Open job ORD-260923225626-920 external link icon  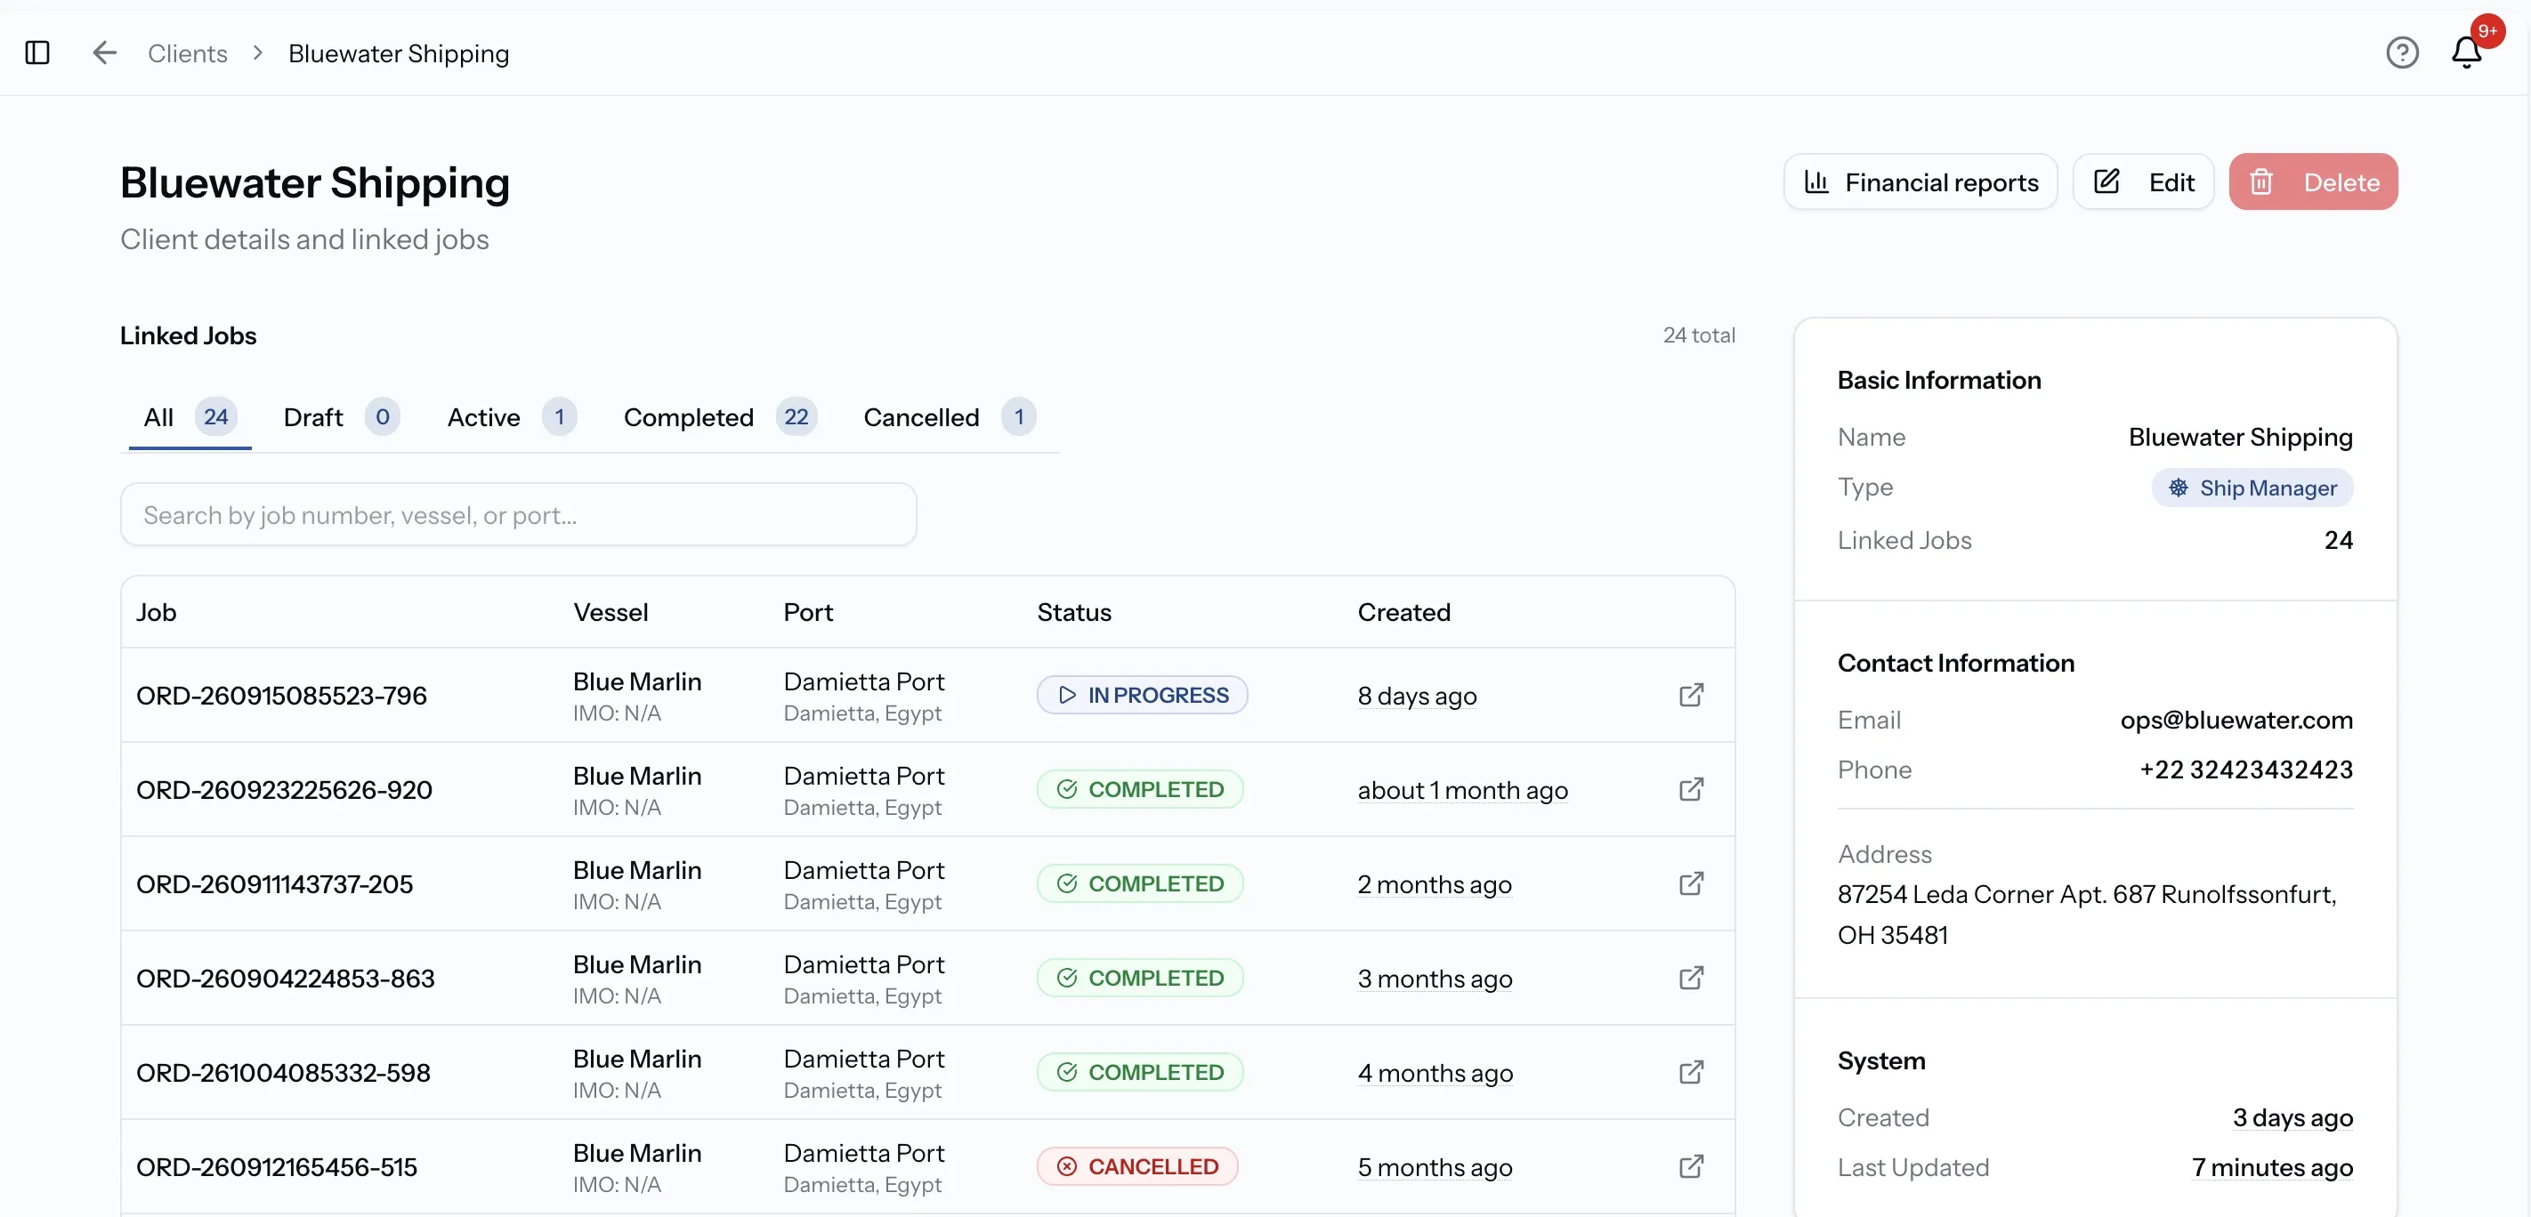[x=1691, y=790]
